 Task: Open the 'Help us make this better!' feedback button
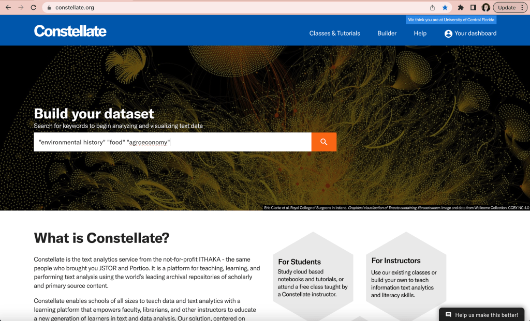click(x=481, y=315)
